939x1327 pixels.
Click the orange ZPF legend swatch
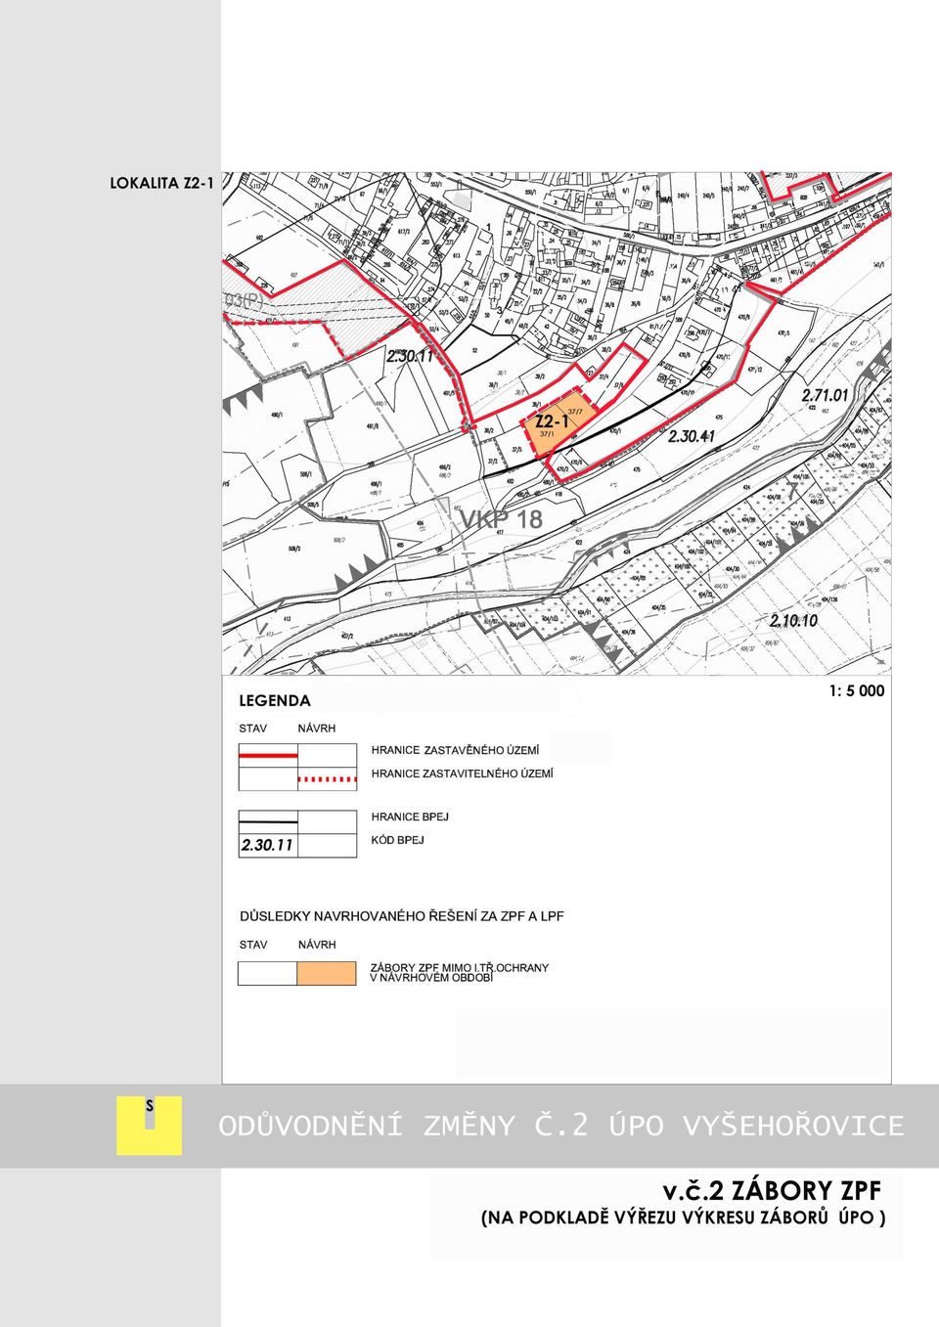(327, 973)
